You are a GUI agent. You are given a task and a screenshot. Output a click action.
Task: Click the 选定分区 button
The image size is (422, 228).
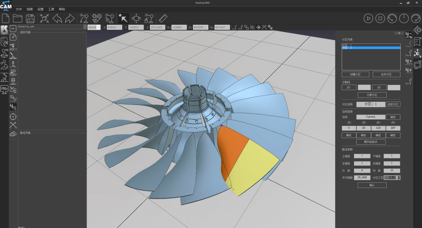click(x=393, y=104)
